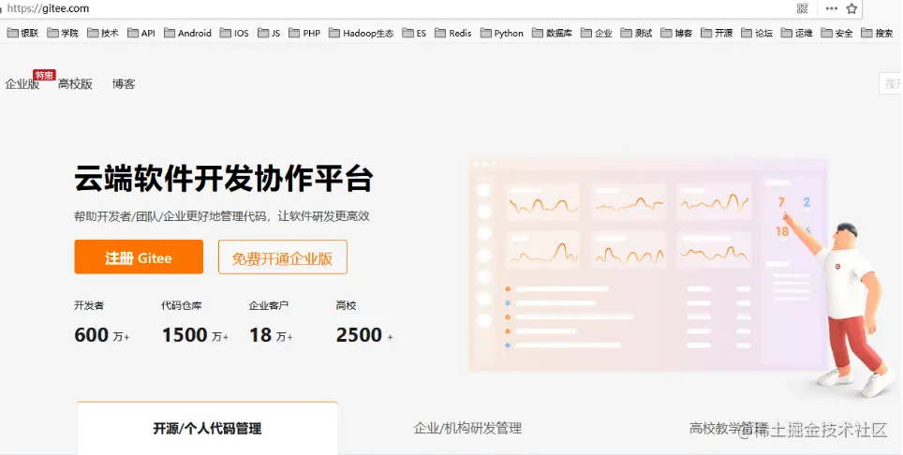903x455 pixels.
Task: Open the 学院 bookmarks folder
Action: [x=63, y=33]
